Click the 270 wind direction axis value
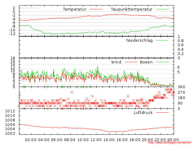 [x=181, y=92]
